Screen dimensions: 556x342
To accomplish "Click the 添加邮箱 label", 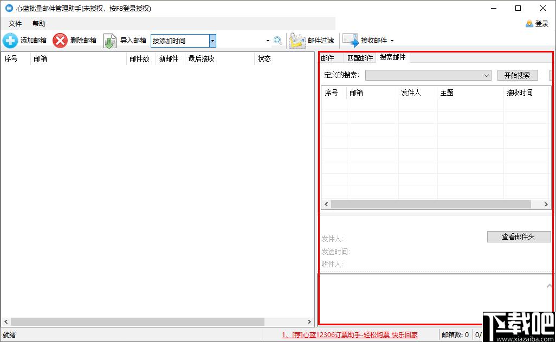I will (x=34, y=41).
